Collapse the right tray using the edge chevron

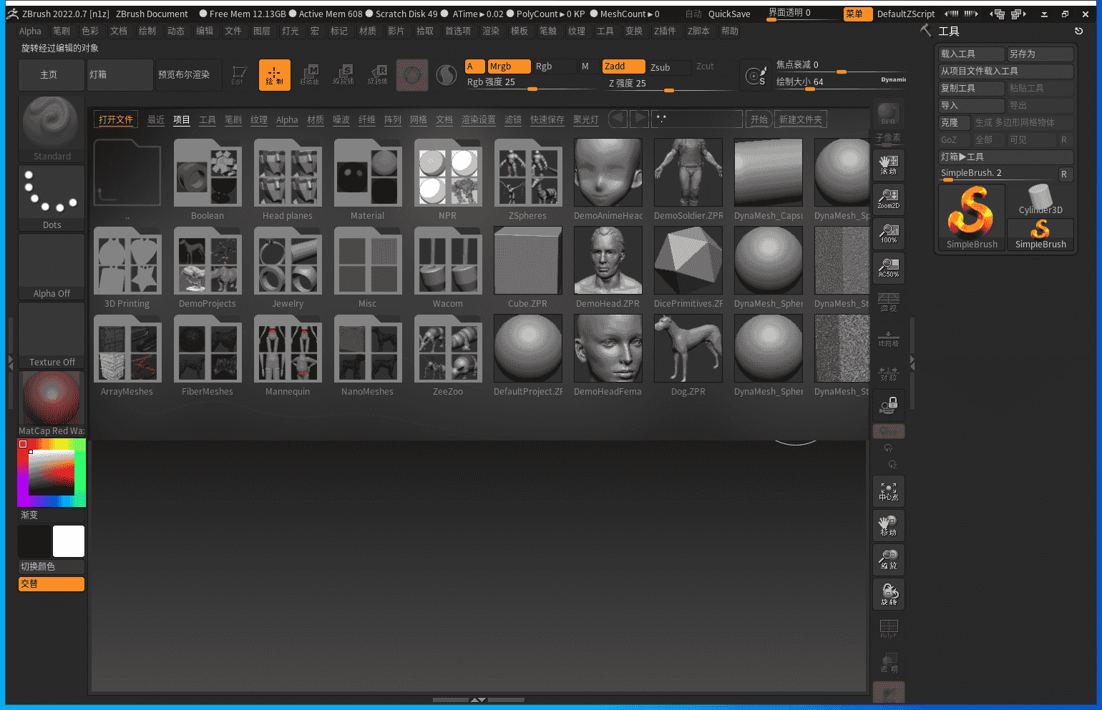coord(912,364)
